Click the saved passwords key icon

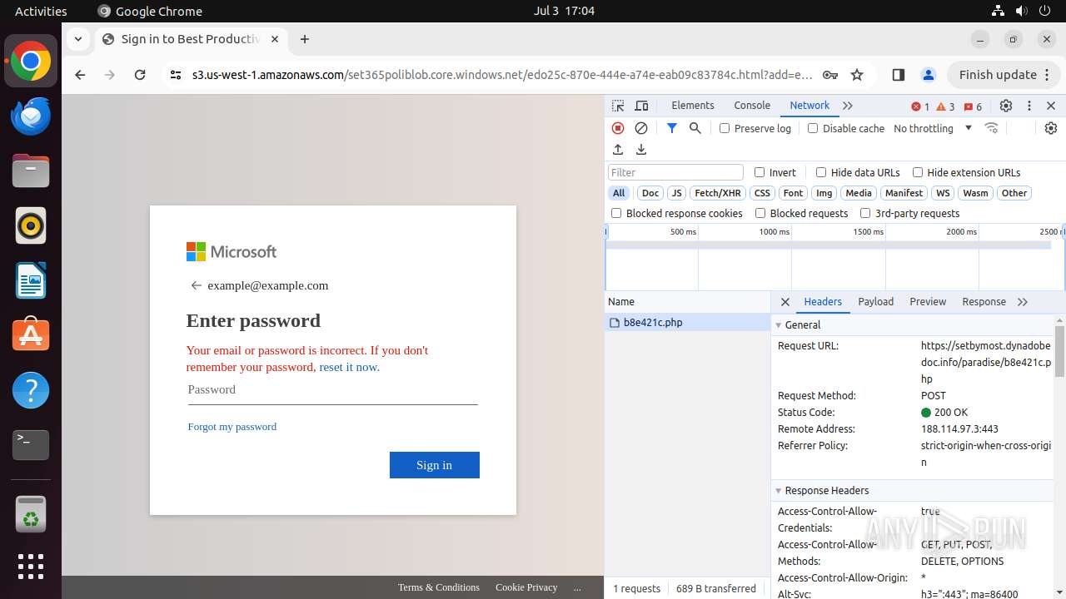click(830, 75)
